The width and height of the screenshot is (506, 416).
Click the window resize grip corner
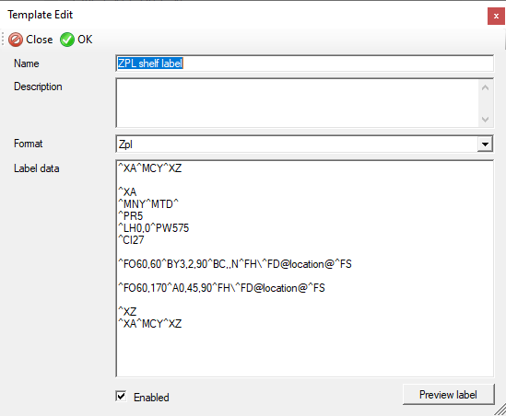click(500, 410)
